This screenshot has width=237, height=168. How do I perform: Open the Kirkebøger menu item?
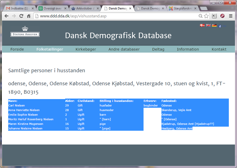(x=86, y=49)
